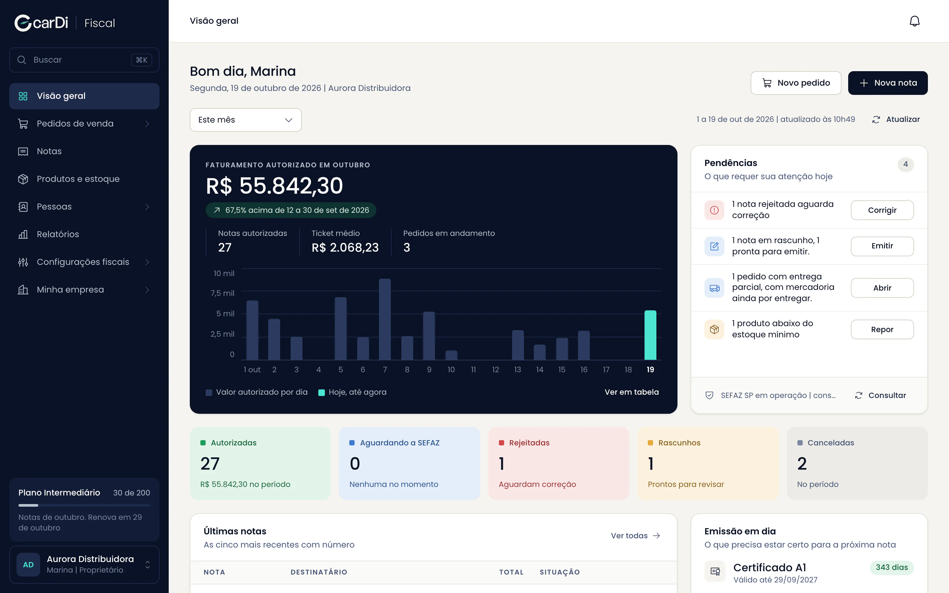949x593 pixels.
Task: Open Configurações fiscais menu item
Action: point(84,262)
